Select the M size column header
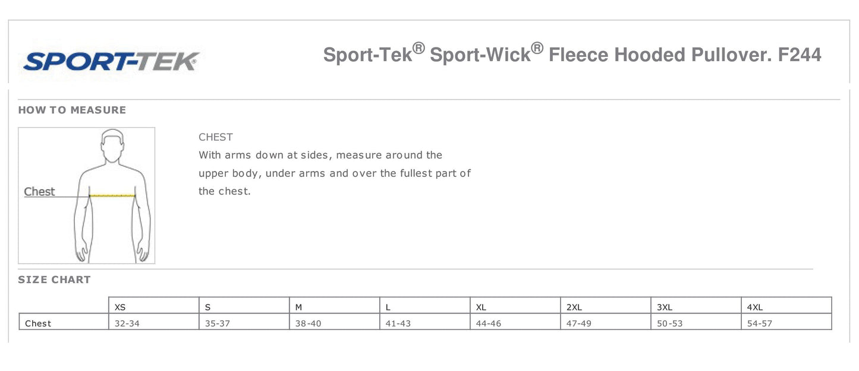 (x=299, y=307)
